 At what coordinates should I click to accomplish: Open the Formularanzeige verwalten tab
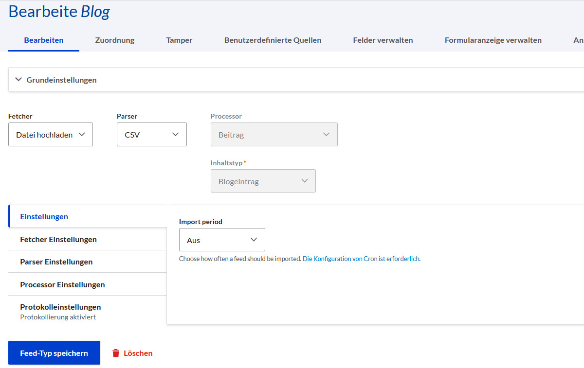coord(493,40)
